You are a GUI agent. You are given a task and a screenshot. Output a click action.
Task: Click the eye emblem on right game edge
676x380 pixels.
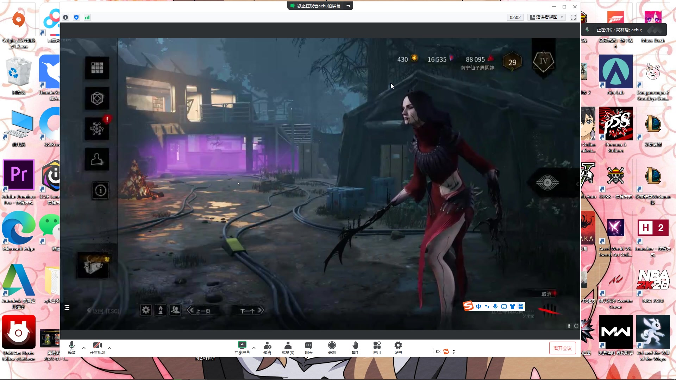pos(547,183)
